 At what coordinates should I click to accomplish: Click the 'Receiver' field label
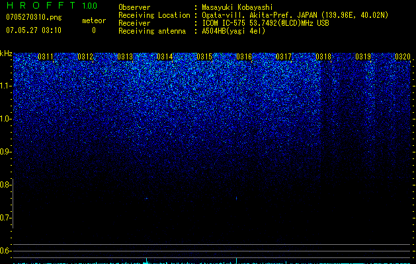[x=134, y=23]
